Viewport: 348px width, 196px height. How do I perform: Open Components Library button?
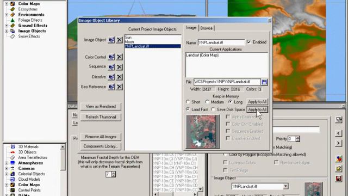coord(101,146)
